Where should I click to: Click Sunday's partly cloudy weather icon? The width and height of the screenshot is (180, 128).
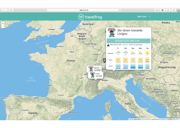coord(133,53)
